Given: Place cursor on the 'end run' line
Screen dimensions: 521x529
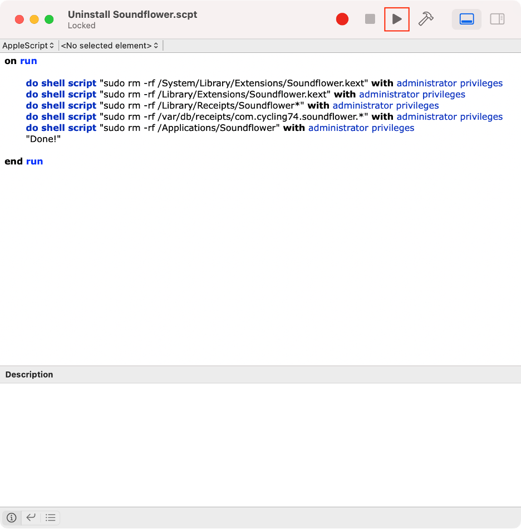Looking at the screenshot, I should tap(23, 161).
